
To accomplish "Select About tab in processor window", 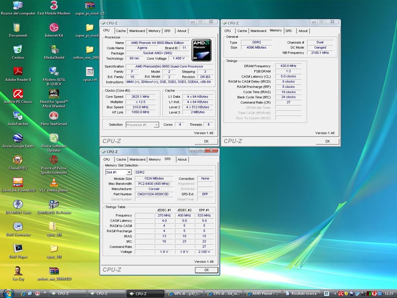I will pos(182,31).
